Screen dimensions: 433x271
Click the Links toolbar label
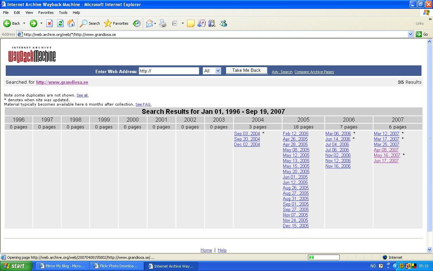click(420, 23)
